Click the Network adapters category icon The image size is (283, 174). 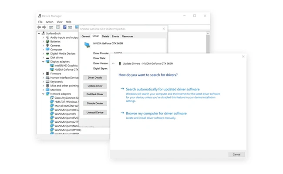coord(47,94)
